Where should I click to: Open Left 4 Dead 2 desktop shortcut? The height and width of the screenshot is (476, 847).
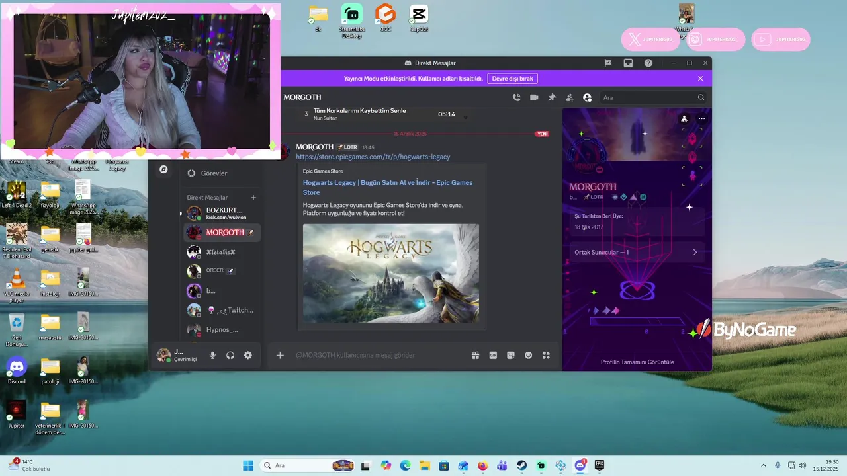click(17, 194)
